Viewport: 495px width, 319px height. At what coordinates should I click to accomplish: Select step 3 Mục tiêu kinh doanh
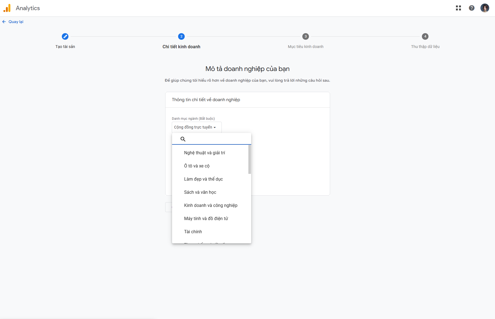point(306,36)
